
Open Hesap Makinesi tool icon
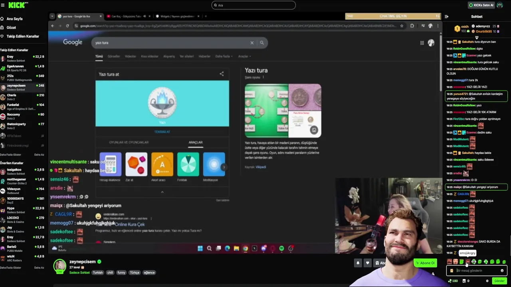coord(111,164)
